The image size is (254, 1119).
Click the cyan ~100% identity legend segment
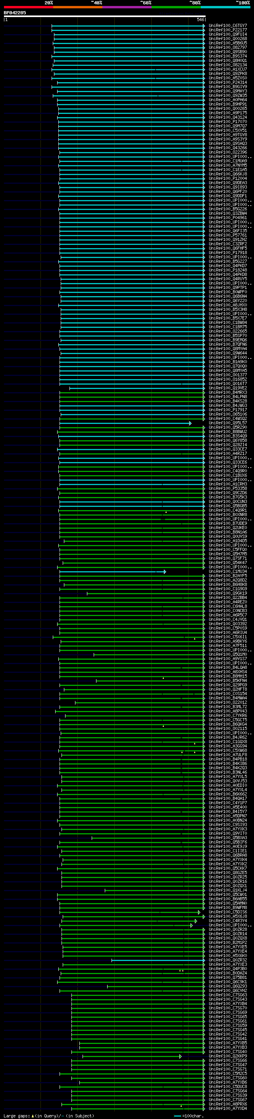[226, 7]
